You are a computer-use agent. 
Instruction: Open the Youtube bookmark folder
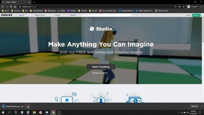pos(83,11)
